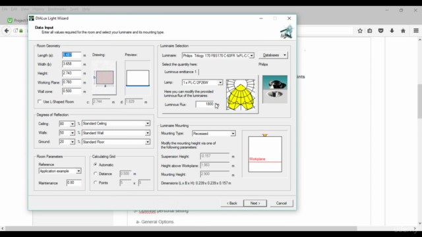Open the Tools menu in browser
Image resolution: width=422 pixels, height=237 pixels.
tap(74, 9)
